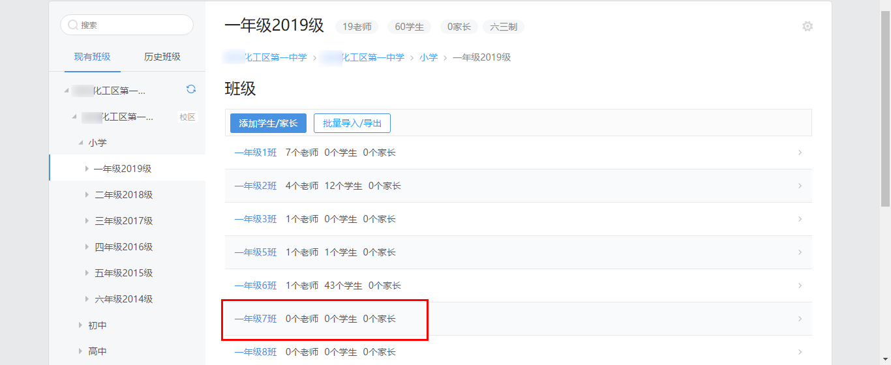Click the search magnifier icon

tap(73, 25)
